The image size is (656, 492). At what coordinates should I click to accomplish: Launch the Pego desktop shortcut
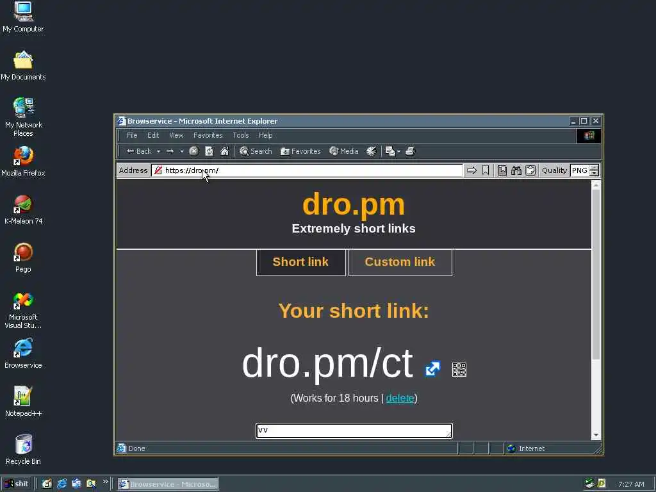23,258
